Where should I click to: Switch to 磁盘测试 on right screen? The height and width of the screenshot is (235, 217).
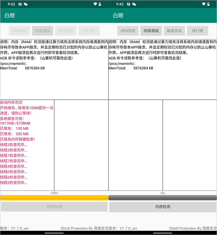pyautogui.click(x=174, y=31)
